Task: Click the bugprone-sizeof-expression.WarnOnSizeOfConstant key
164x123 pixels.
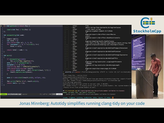Action: click(x=103, y=52)
